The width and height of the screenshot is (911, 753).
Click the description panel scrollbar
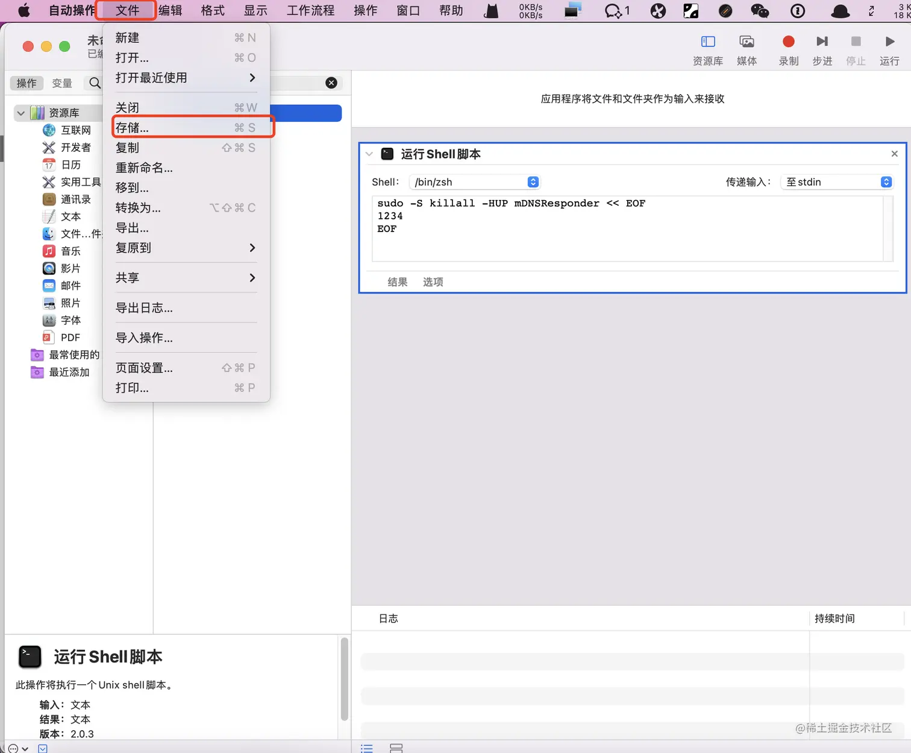(345, 679)
